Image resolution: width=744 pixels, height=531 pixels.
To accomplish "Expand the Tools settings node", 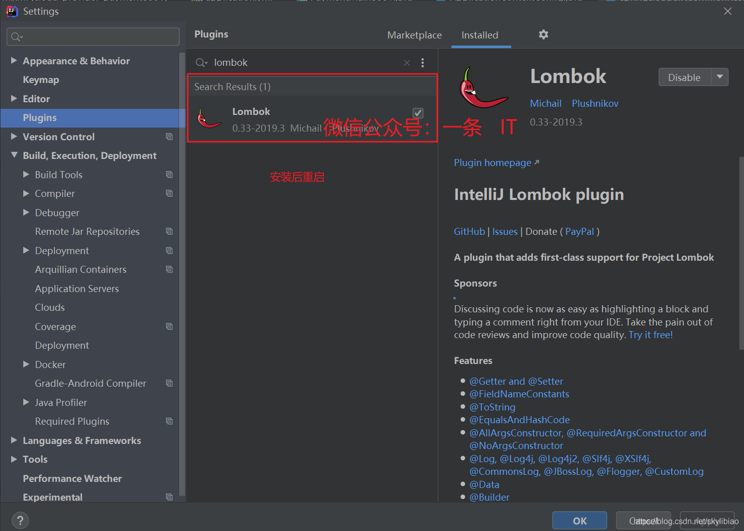I will pyautogui.click(x=14, y=459).
